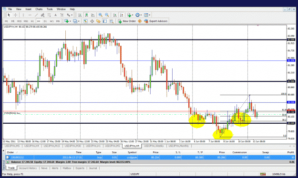Viewport: 298px width, 178px height.
Task: Open the Navigator panel icon
Action: click(98, 21)
